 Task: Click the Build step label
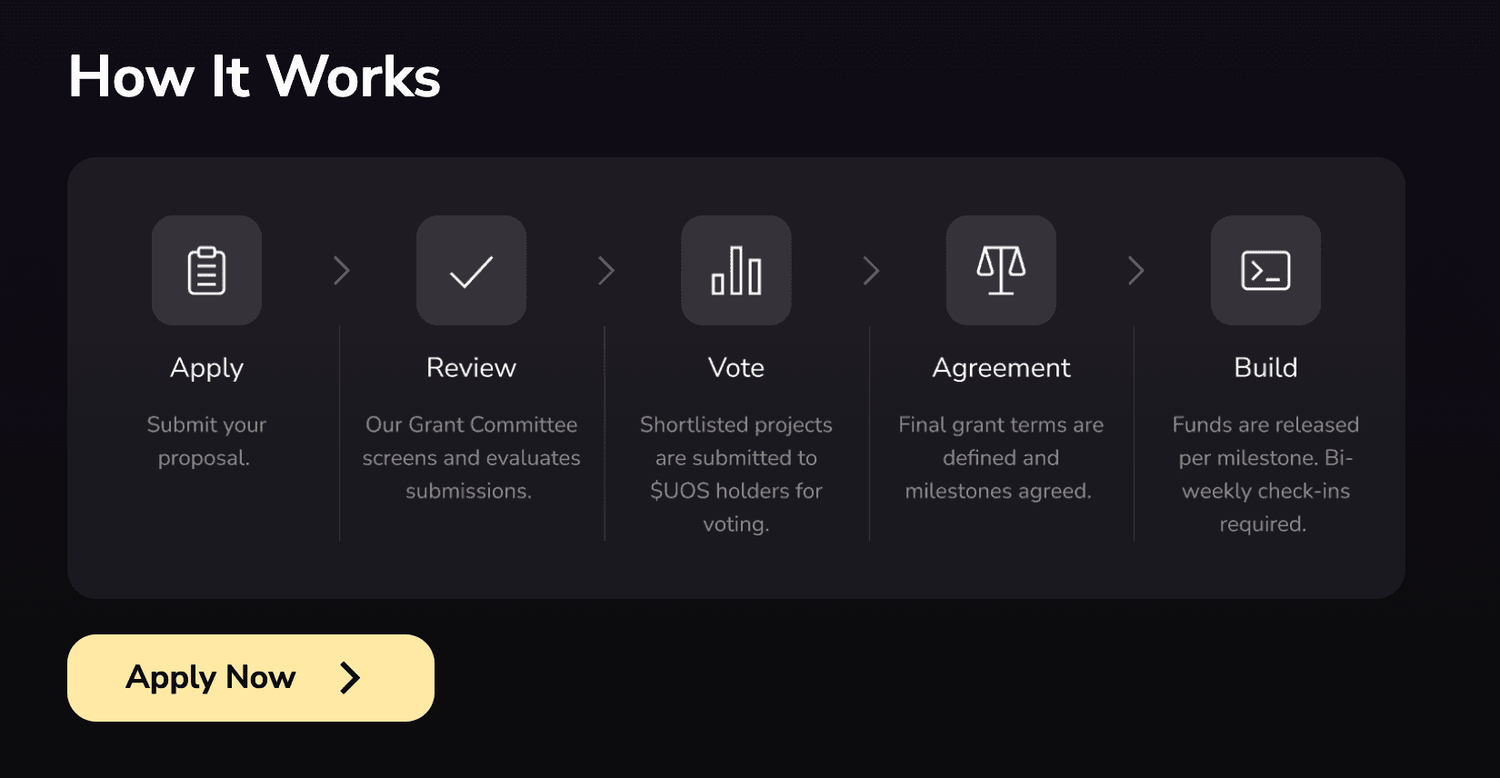1265,368
